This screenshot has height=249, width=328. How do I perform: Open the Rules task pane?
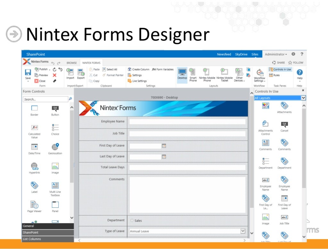275,75
